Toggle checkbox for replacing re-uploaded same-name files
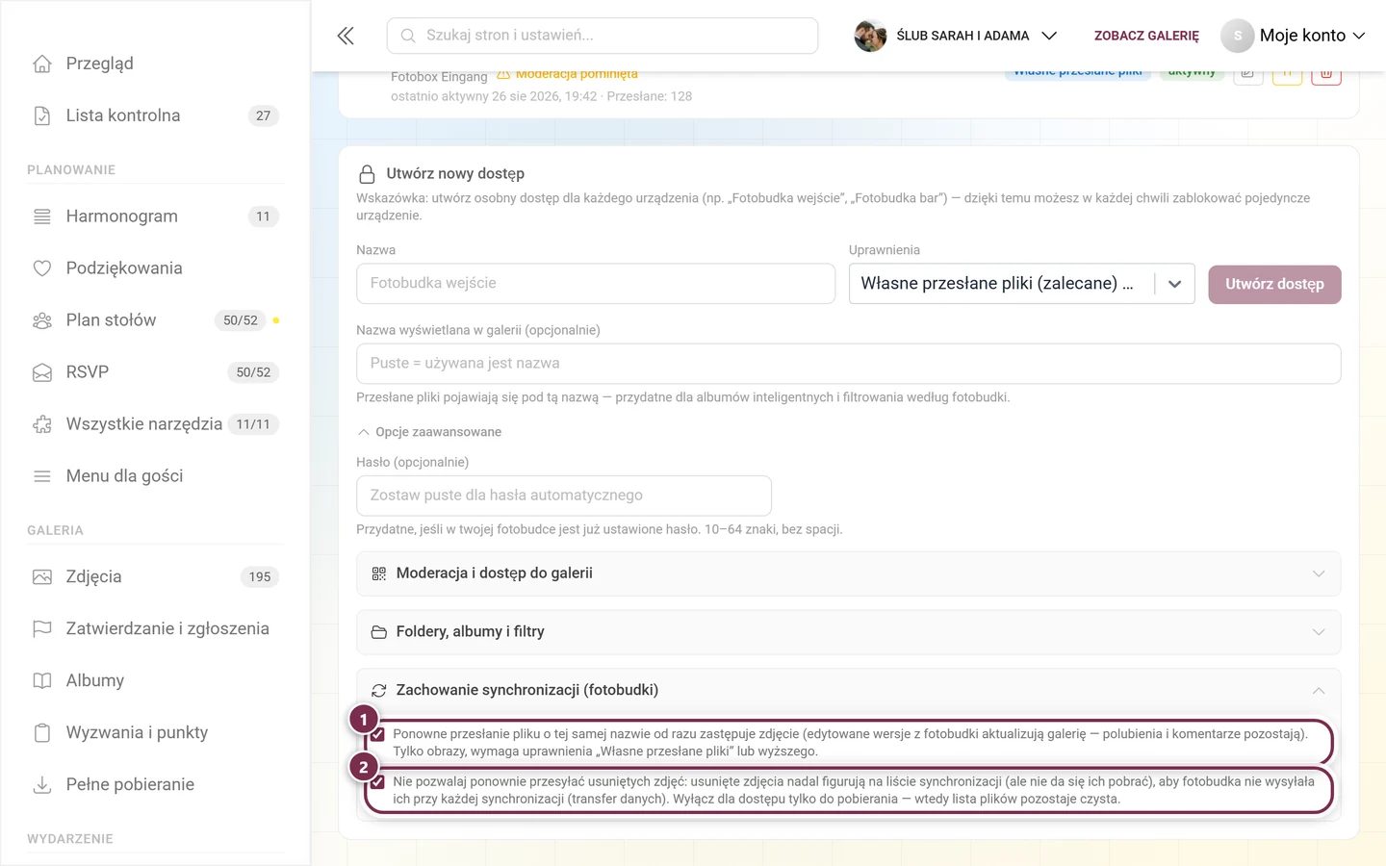 pos(378,734)
